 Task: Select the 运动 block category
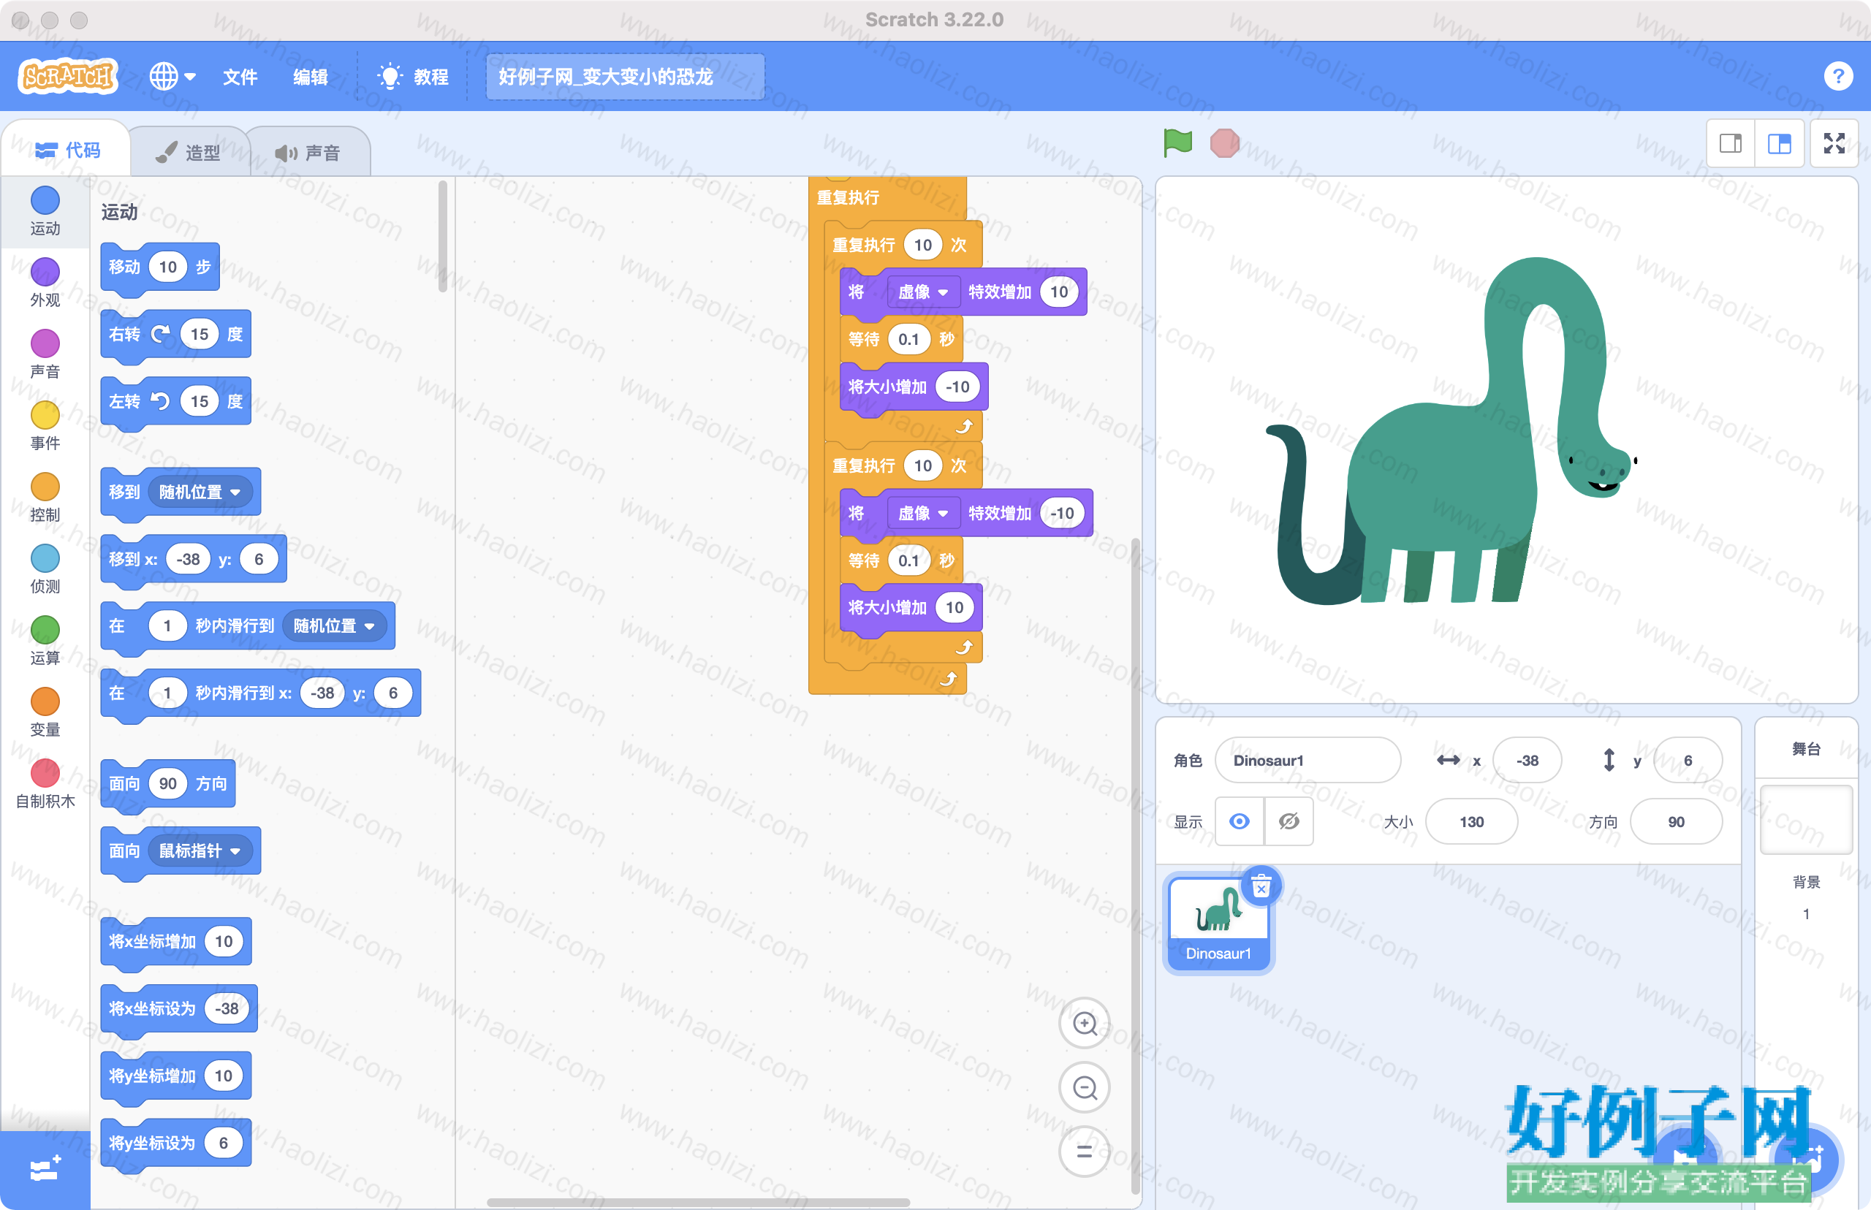click(x=45, y=210)
